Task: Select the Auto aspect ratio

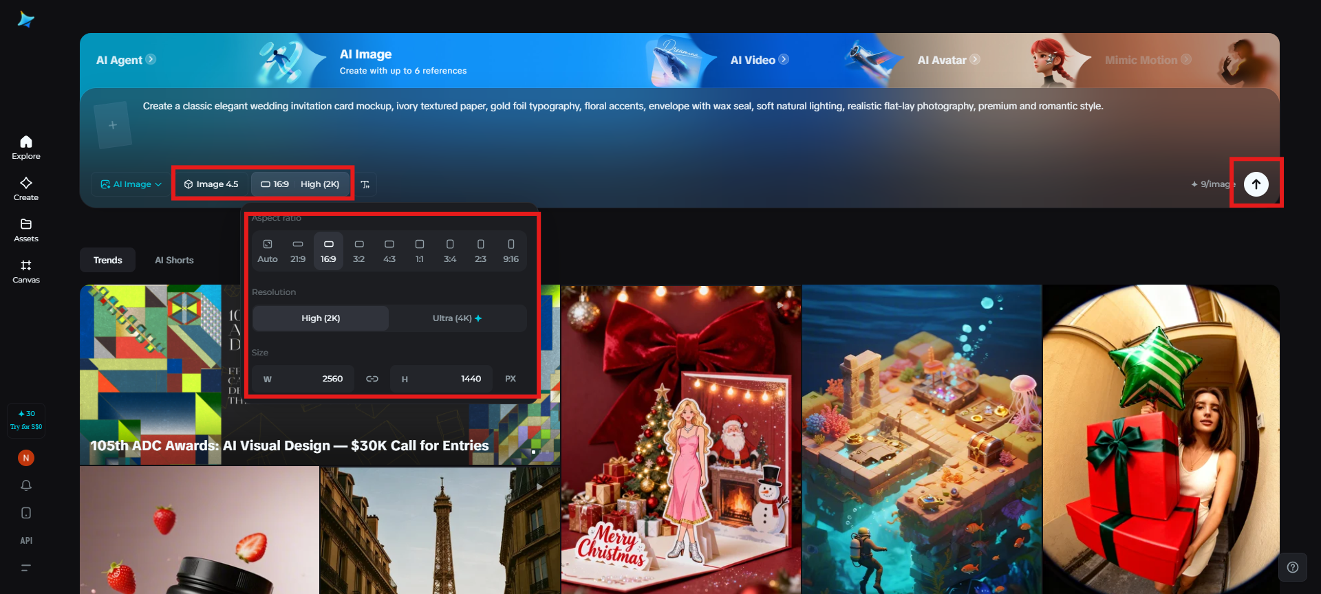Action: pos(268,251)
